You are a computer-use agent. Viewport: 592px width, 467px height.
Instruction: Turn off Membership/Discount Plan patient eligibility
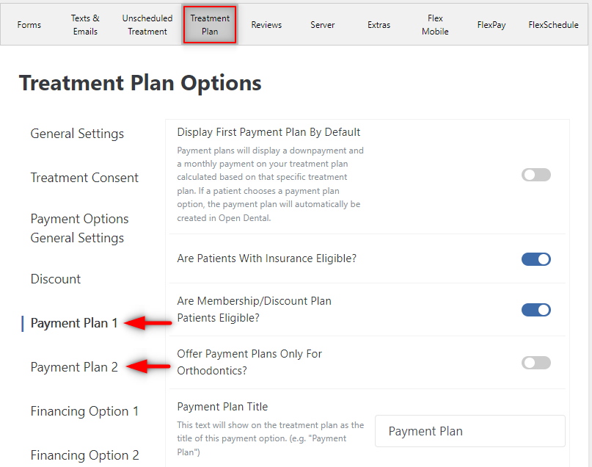(536, 310)
